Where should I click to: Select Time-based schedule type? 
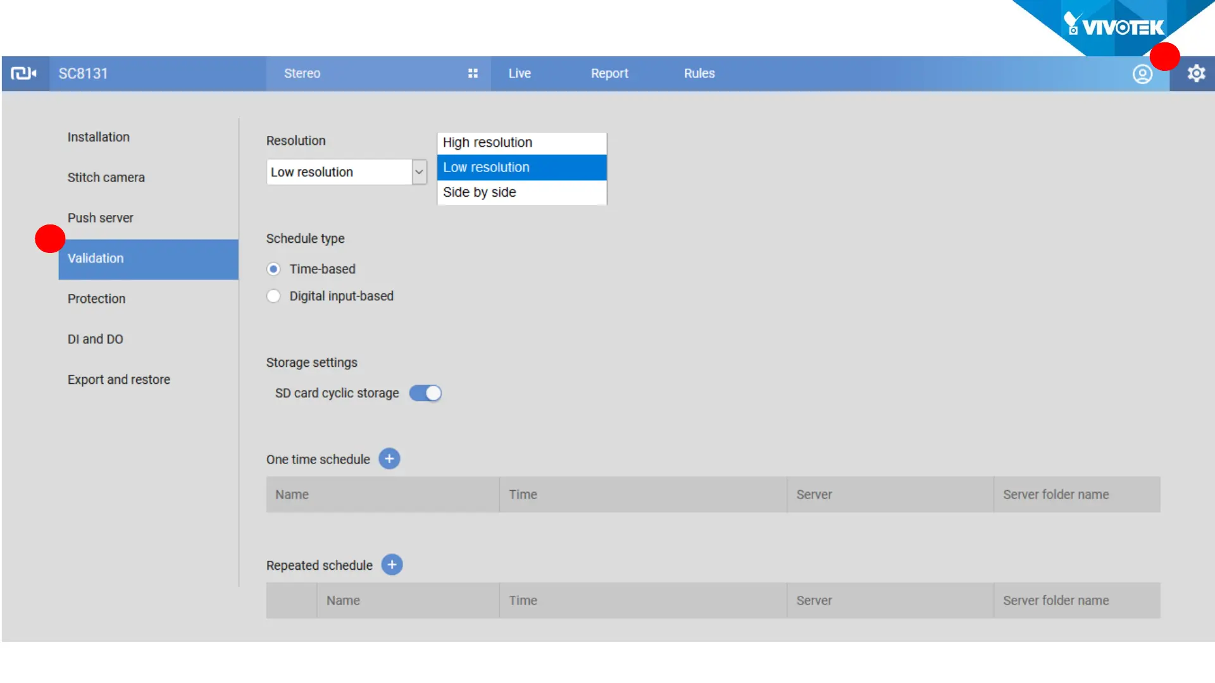tap(273, 269)
